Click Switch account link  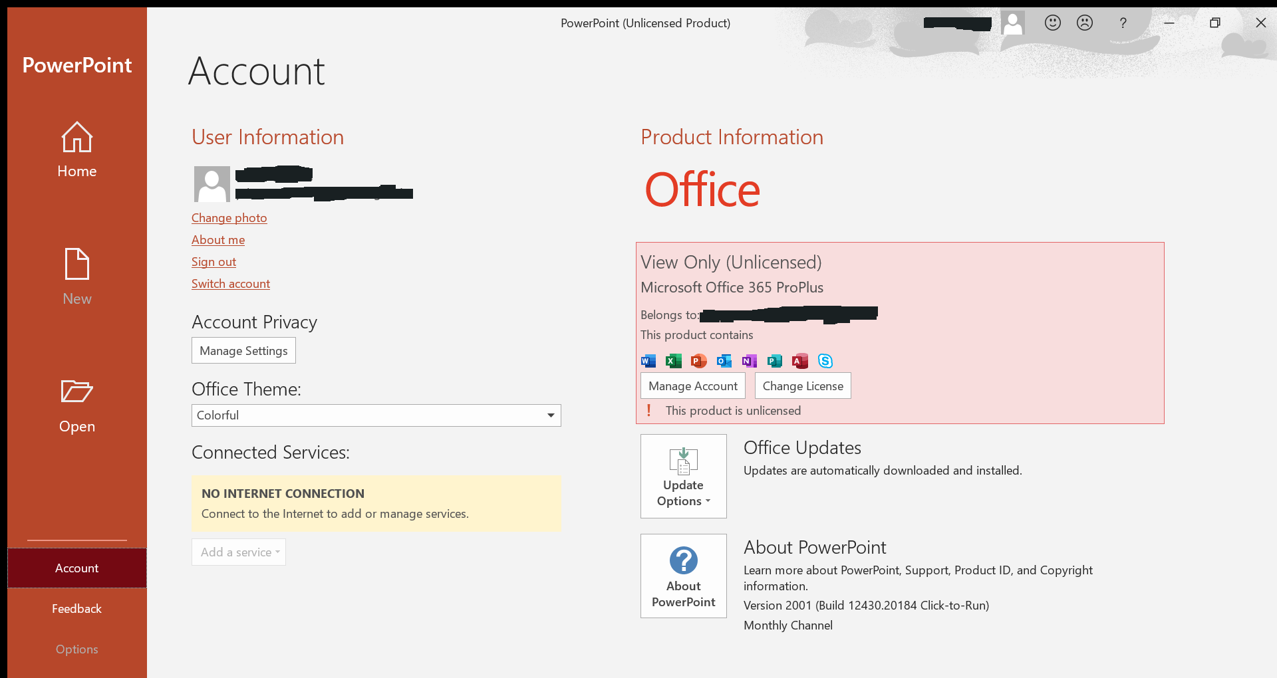pos(231,284)
